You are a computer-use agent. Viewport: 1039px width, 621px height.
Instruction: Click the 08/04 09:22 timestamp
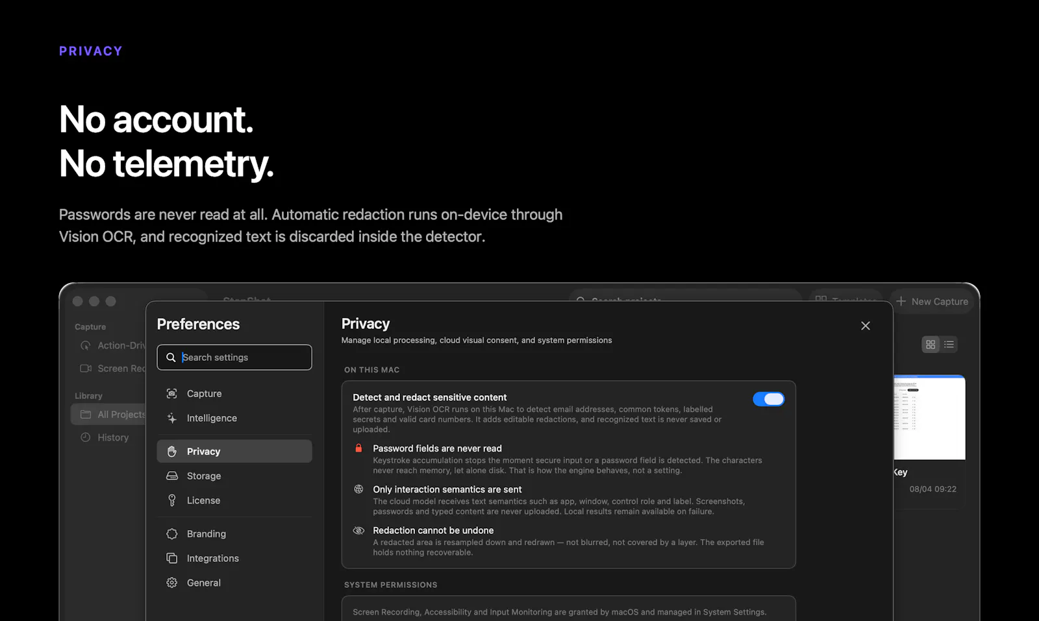(x=933, y=489)
